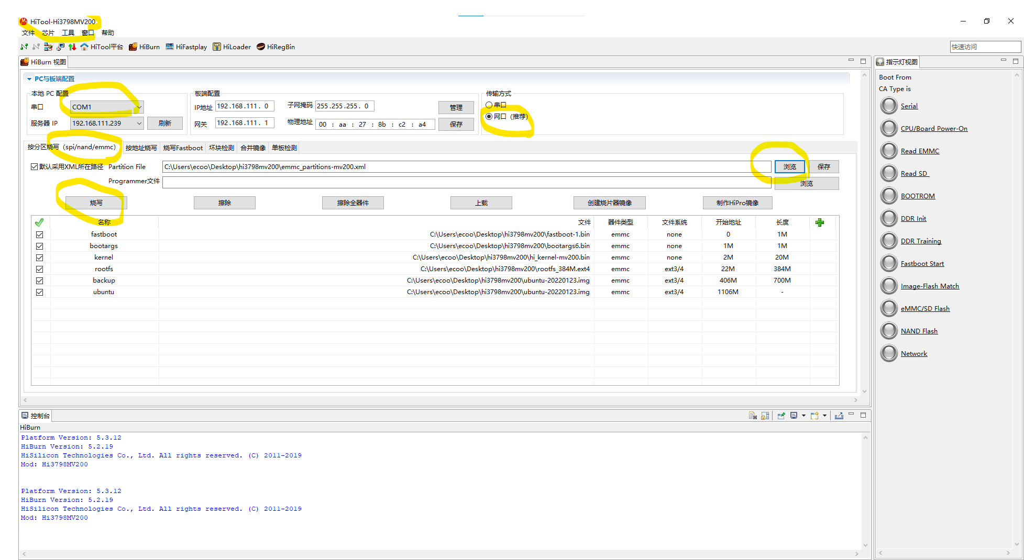Click the Programmer文件 path field

[x=466, y=182]
